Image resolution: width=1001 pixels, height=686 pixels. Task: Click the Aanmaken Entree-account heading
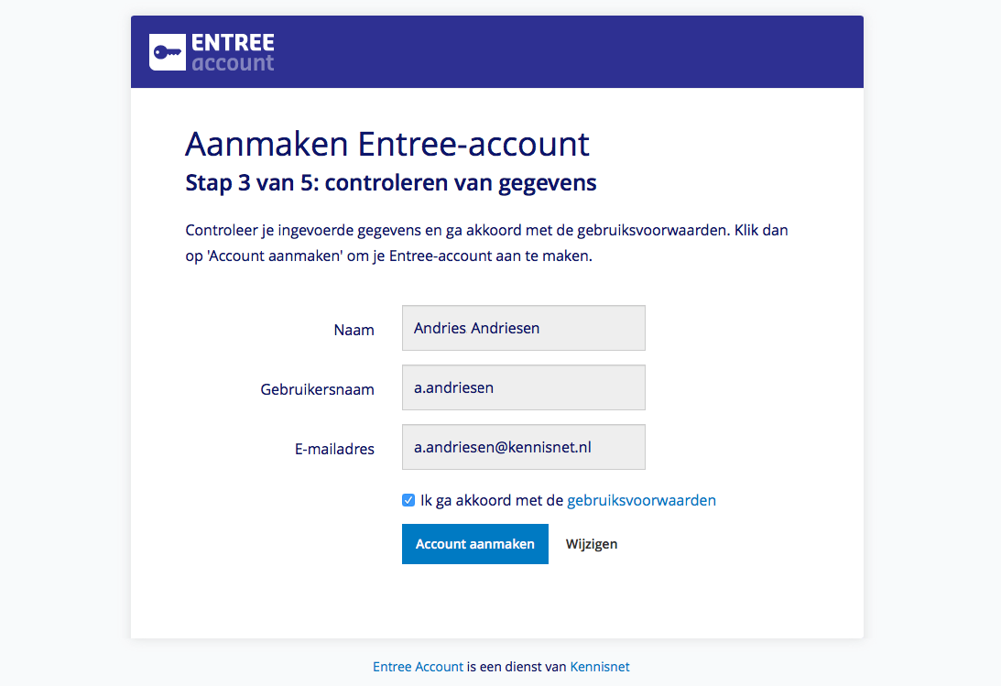coord(387,144)
